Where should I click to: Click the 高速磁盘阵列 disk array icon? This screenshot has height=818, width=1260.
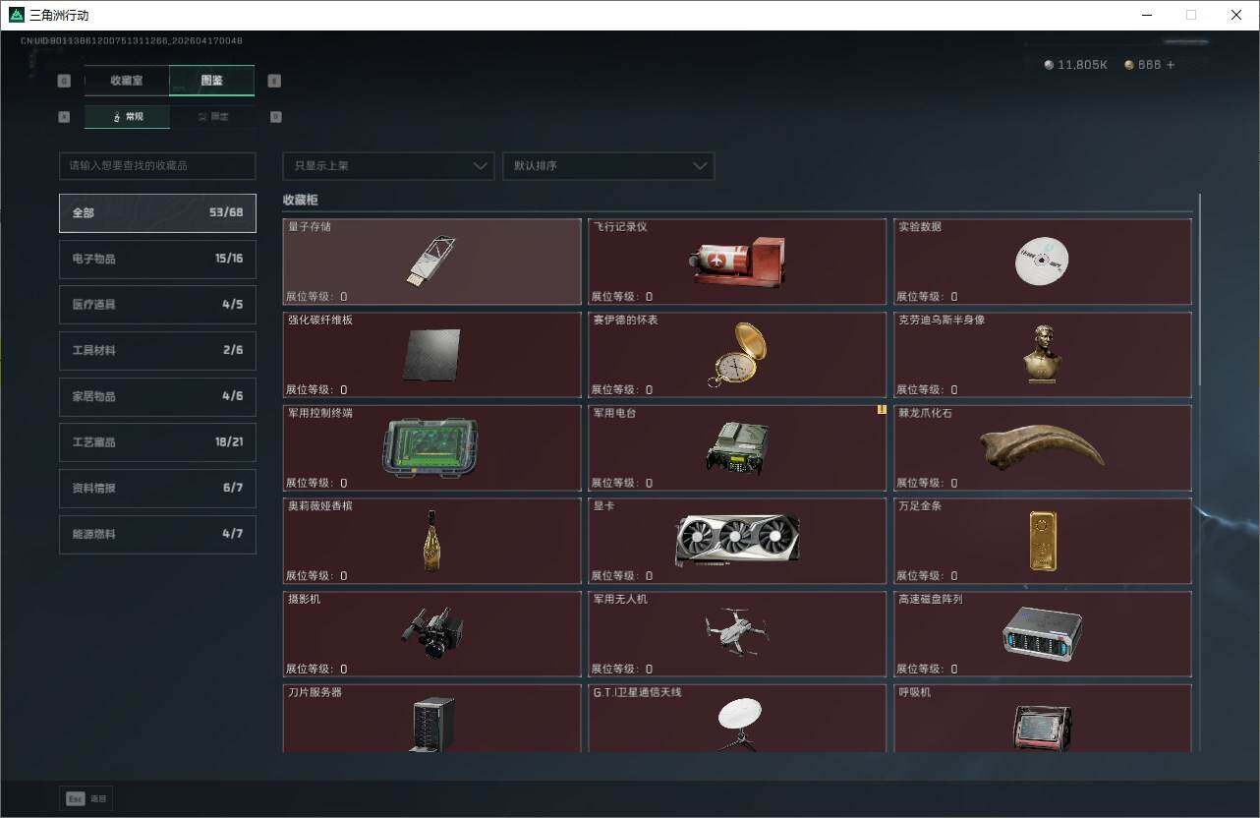1042,632
